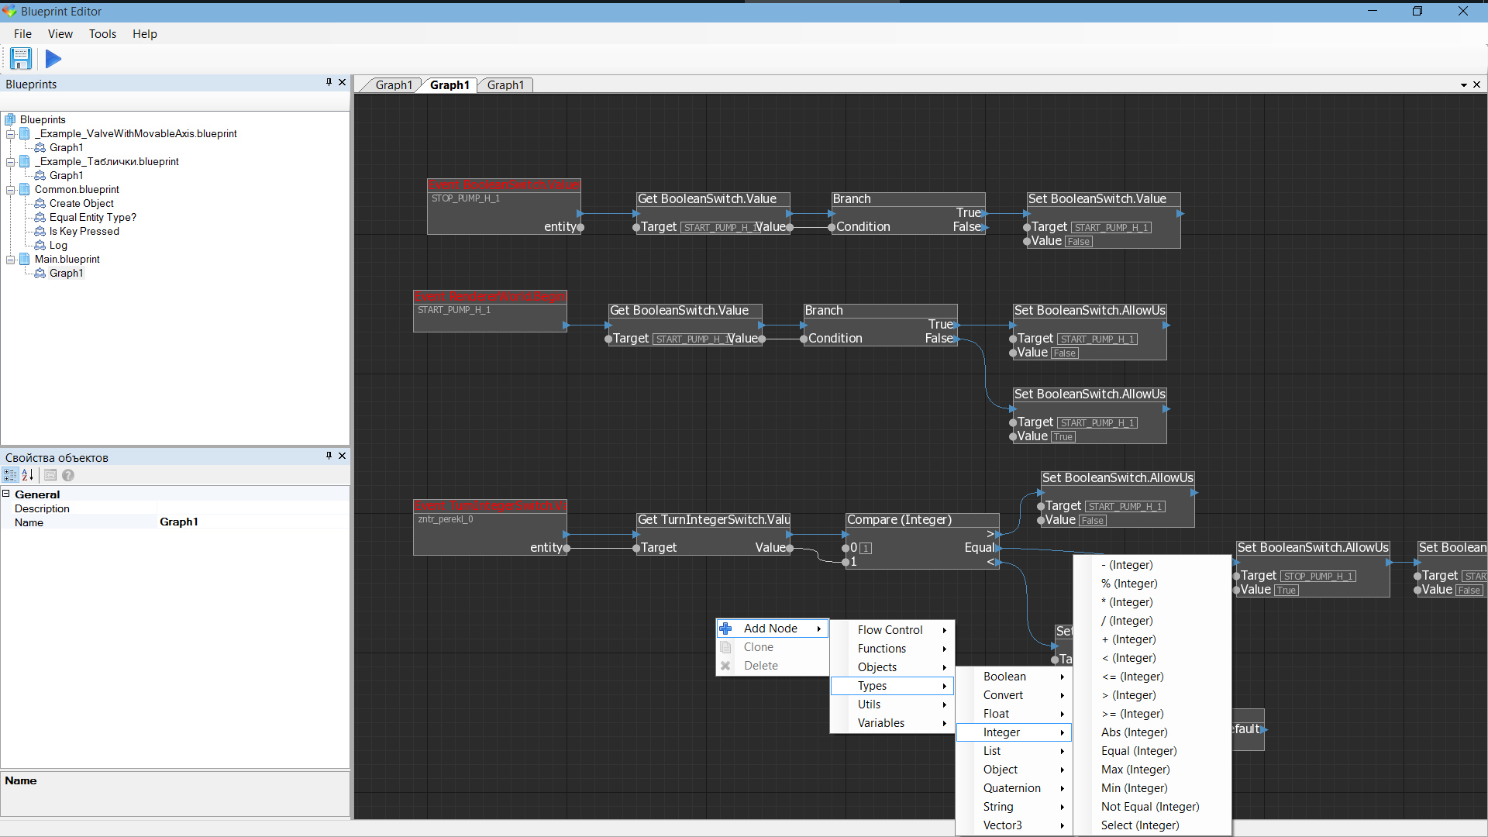Open the Tools menu
This screenshot has width=1488, height=837.
(x=102, y=33)
